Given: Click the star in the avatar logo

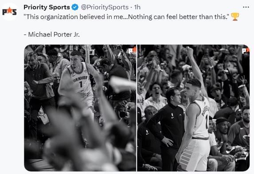Looking at the screenshot, I should point(9,10).
